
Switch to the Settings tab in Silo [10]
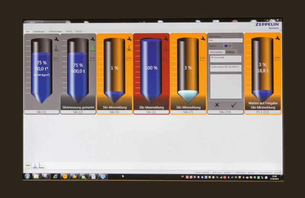pyautogui.click(x=230, y=52)
